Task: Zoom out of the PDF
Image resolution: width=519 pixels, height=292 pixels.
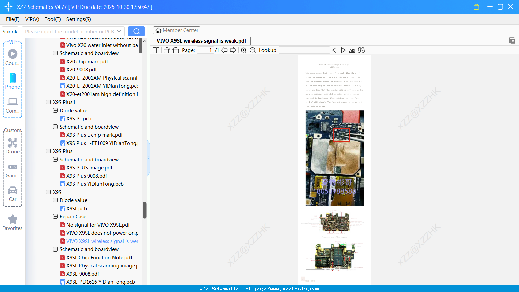Action: coord(253,50)
